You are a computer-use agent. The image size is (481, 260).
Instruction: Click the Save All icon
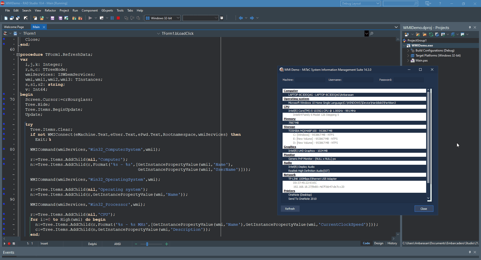(x=60, y=18)
